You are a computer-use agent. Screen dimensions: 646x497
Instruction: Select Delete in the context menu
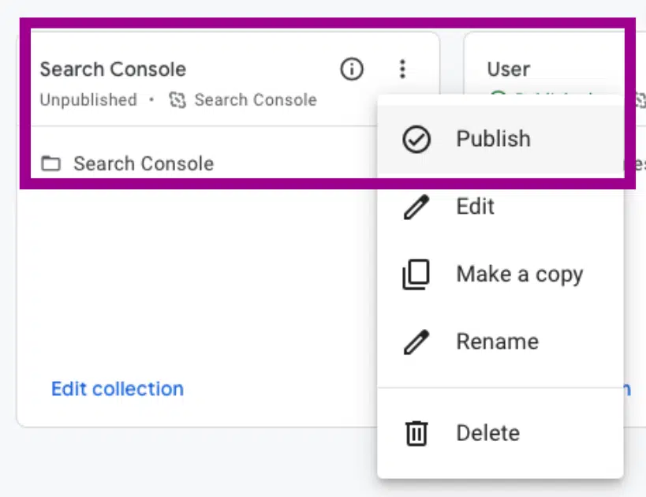pyautogui.click(x=487, y=432)
